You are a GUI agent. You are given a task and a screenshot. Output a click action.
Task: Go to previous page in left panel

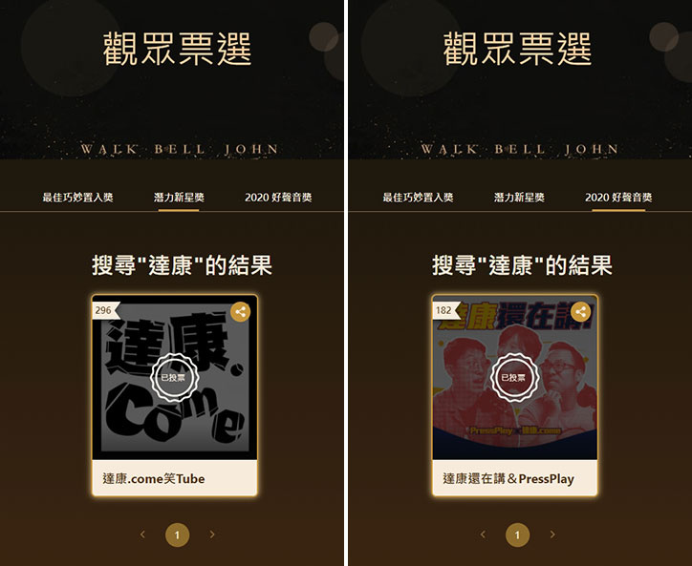142,535
